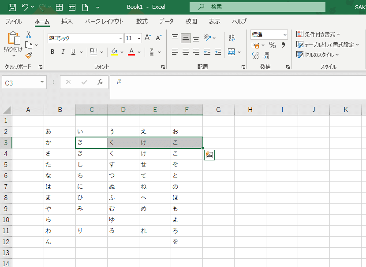Select middle vertical align

(x=186, y=38)
